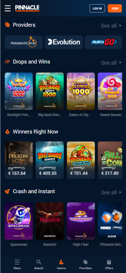Click the Pragmatic Play provider logo
The width and height of the screenshot is (126, 273).
[24, 42]
